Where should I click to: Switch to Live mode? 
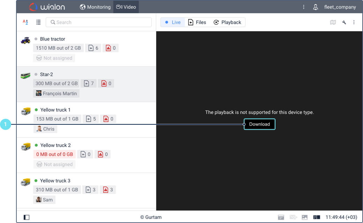click(x=173, y=22)
